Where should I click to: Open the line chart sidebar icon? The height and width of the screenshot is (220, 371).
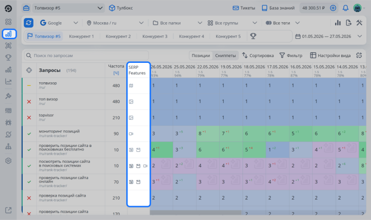coord(8,82)
